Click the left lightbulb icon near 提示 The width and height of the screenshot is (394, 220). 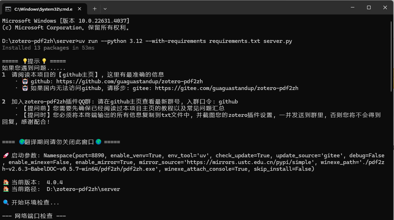click(25, 61)
